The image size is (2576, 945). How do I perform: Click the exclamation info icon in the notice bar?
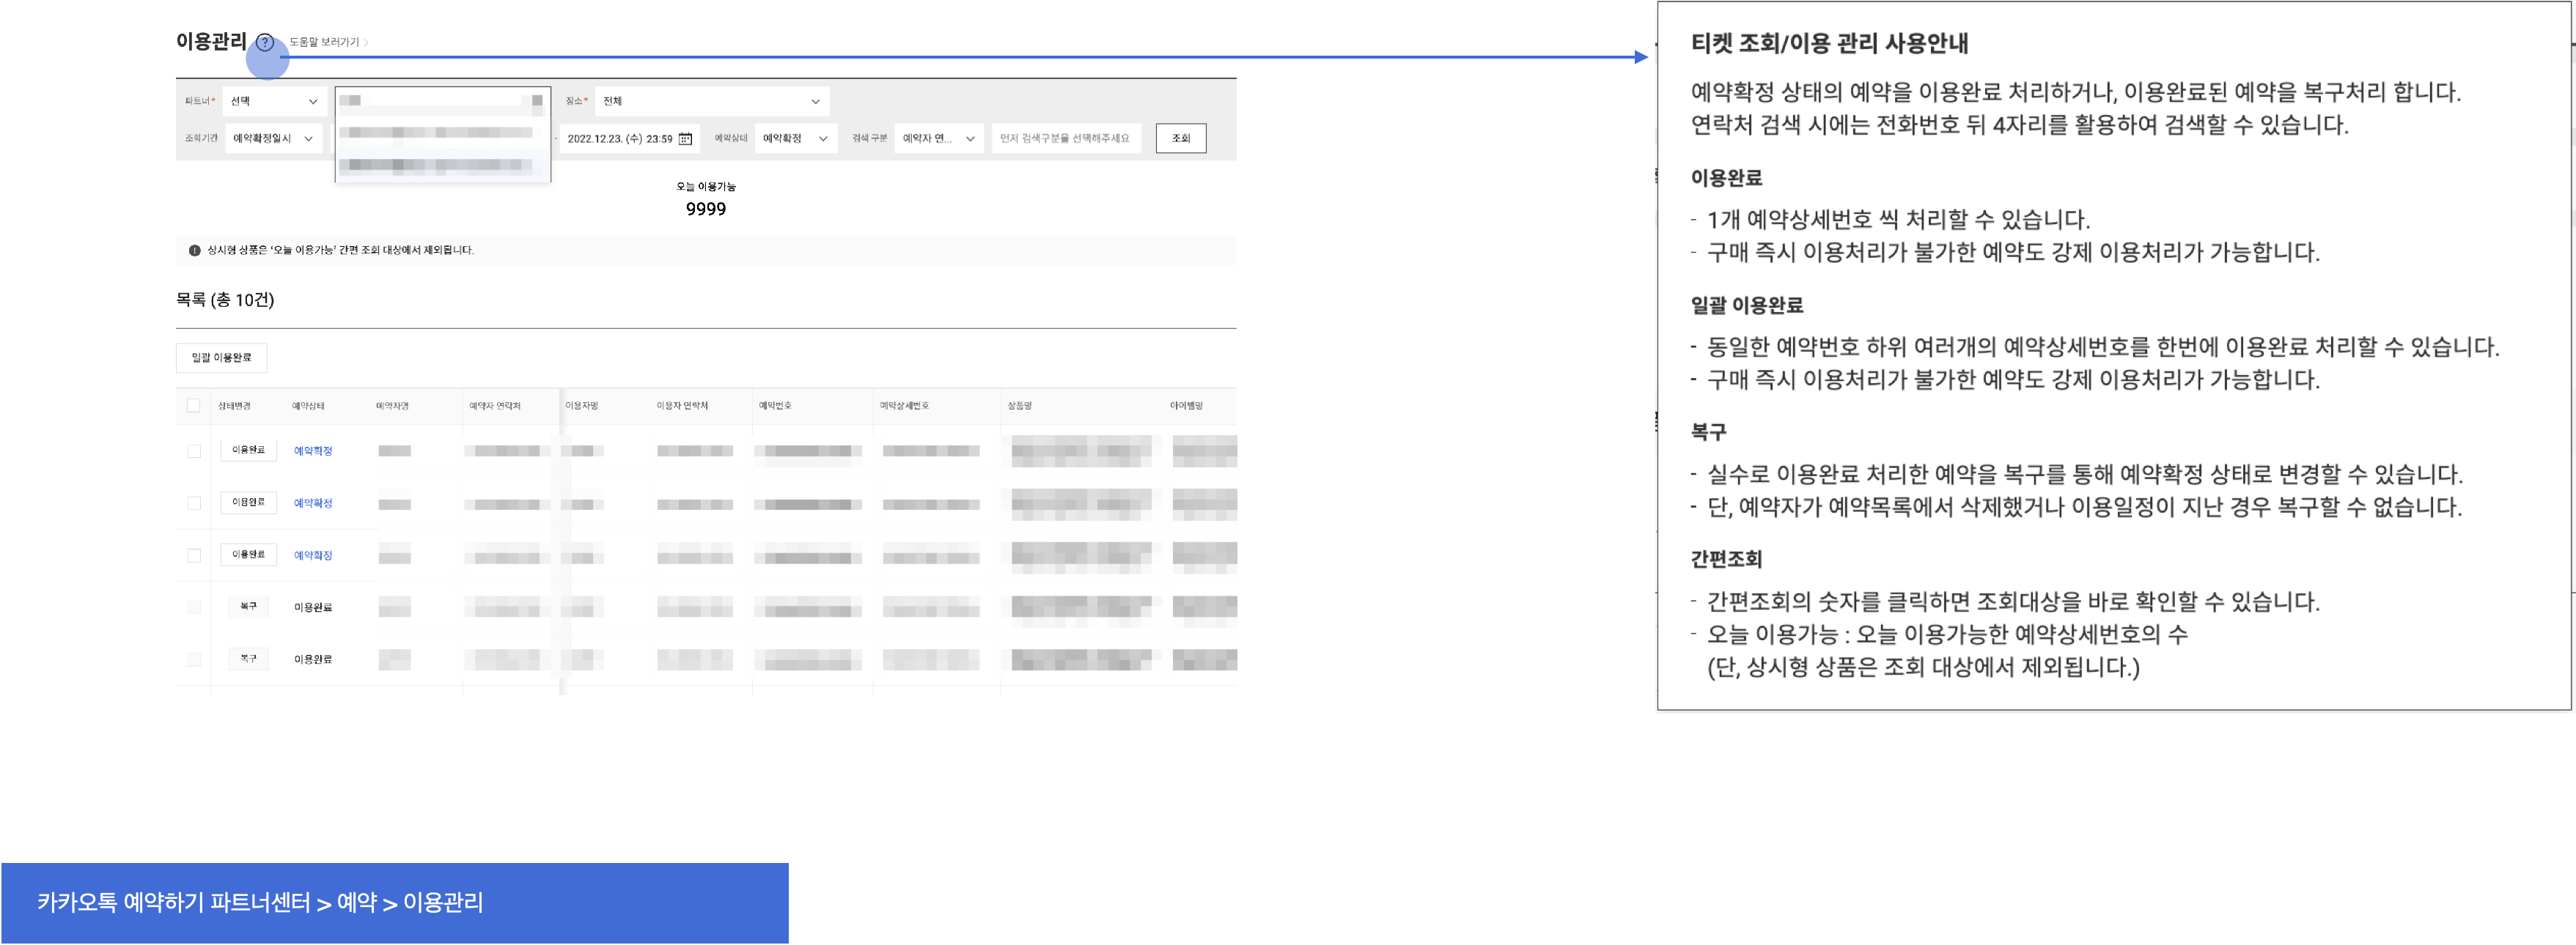coord(195,251)
